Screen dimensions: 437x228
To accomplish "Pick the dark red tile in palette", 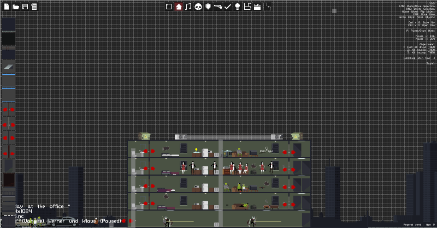I will [x=9, y=180].
